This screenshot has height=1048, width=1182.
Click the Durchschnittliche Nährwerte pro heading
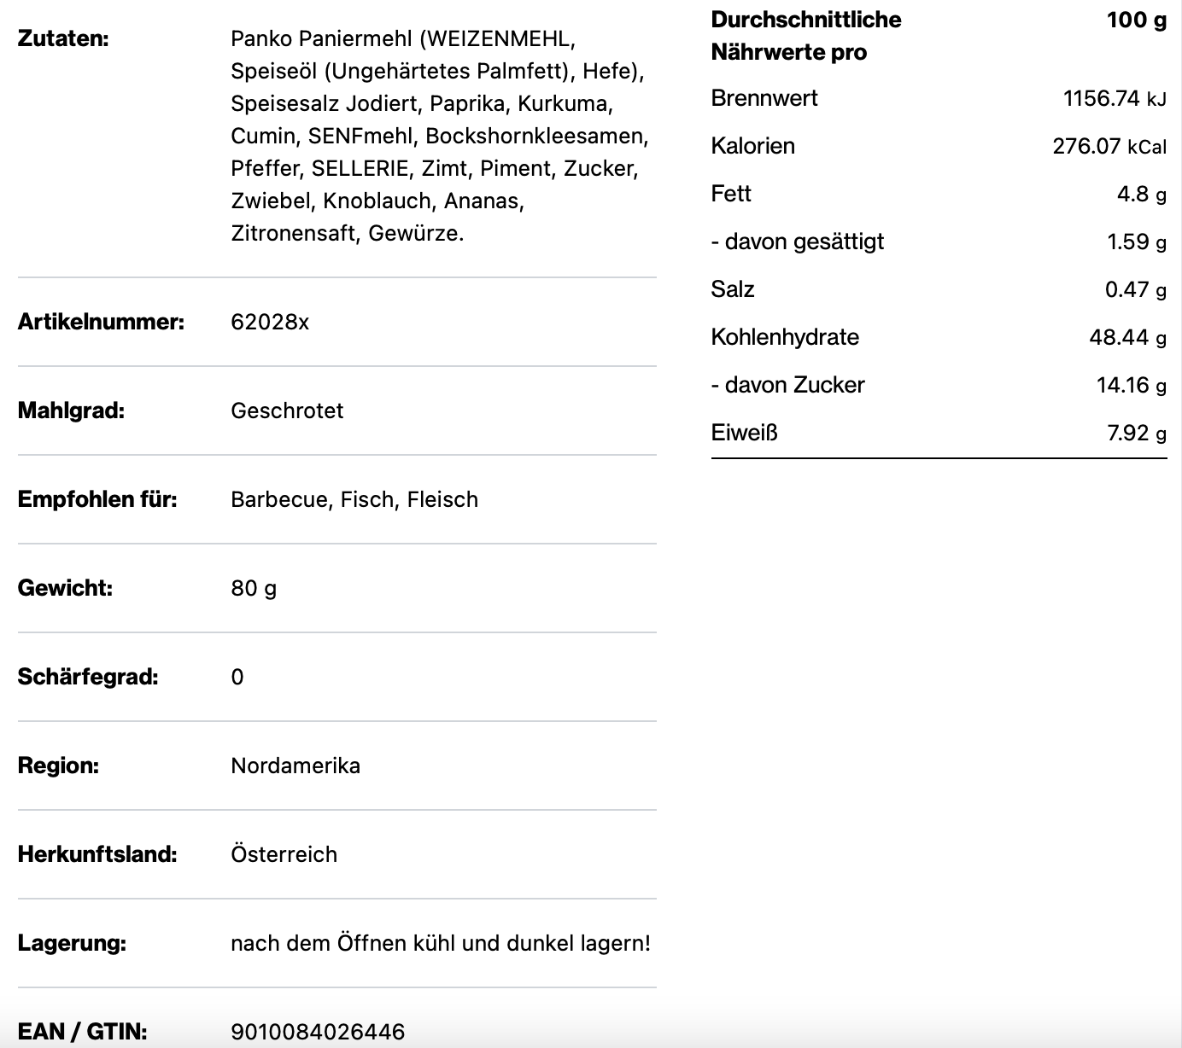[x=805, y=36]
